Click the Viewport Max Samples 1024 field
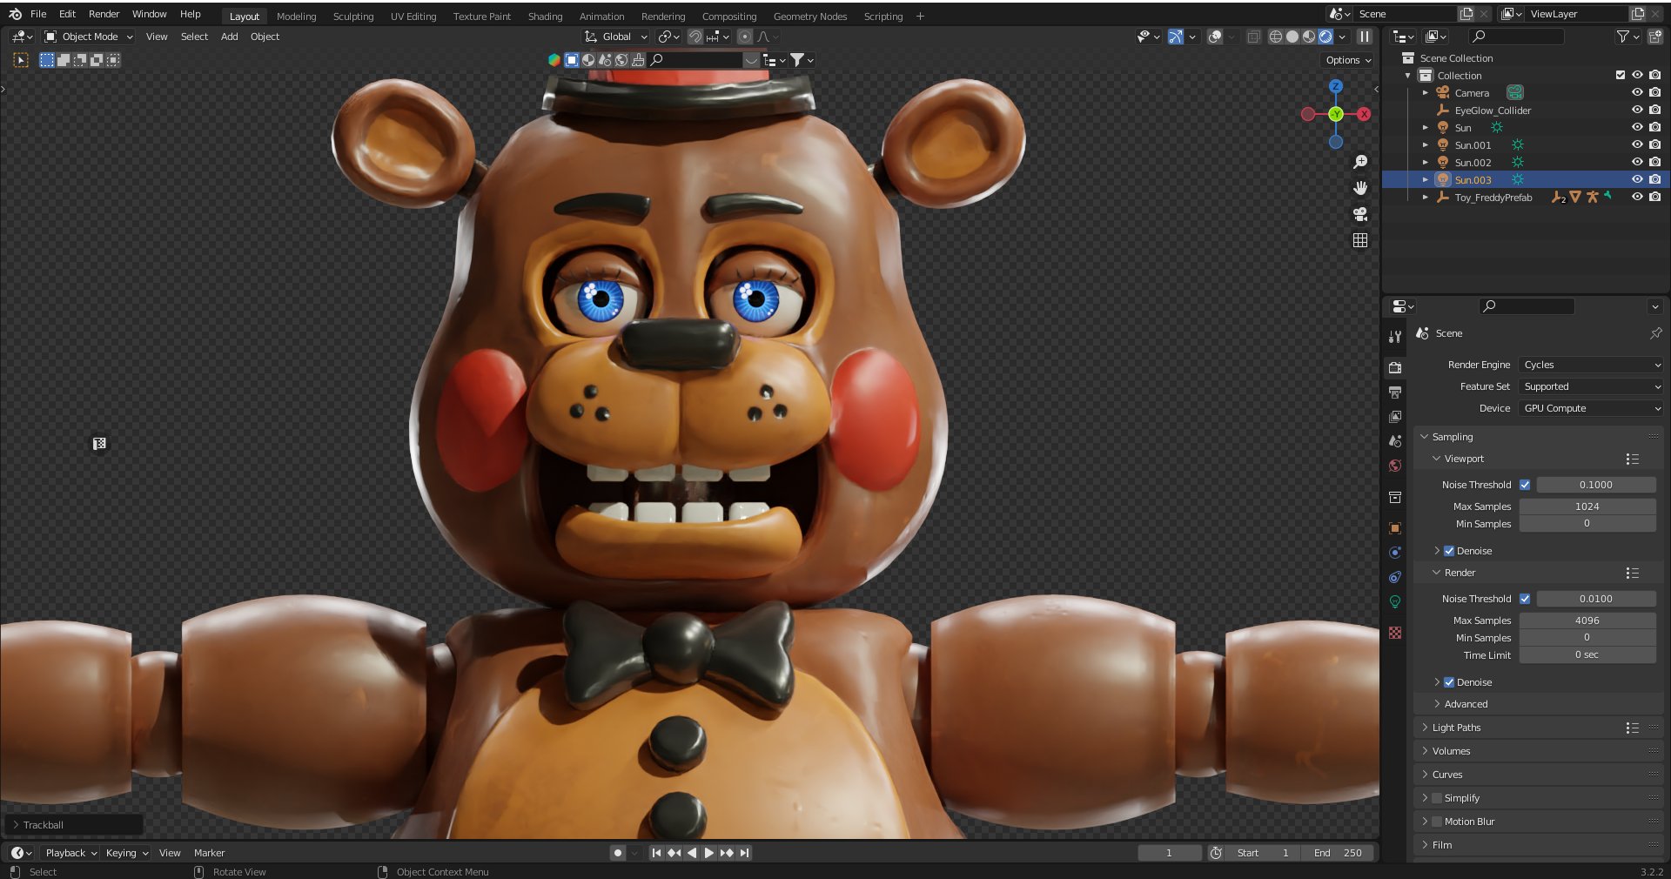The image size is (1671, 879). click(x=1587, y=507)
